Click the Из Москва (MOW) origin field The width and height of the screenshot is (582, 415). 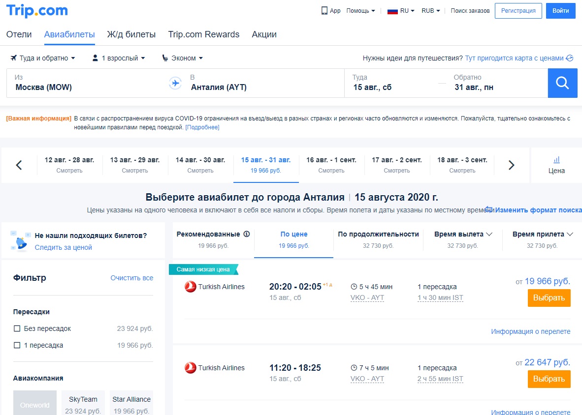(x=87, y=83)
